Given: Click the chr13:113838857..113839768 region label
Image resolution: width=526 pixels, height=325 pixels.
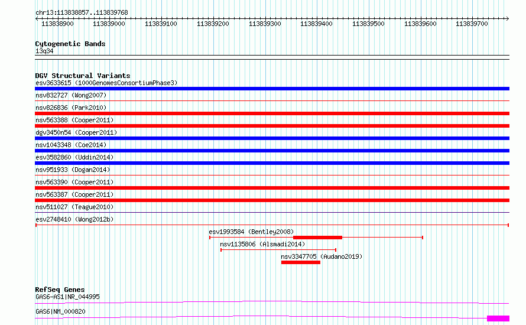Looking at the screenshot, I should tap(82, 12).
